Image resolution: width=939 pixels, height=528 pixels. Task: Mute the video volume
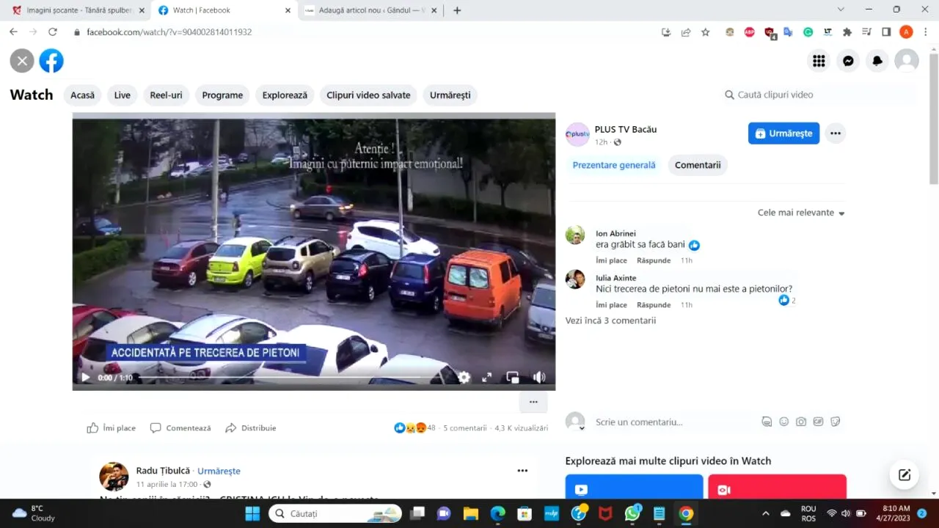tap(539, 378)
